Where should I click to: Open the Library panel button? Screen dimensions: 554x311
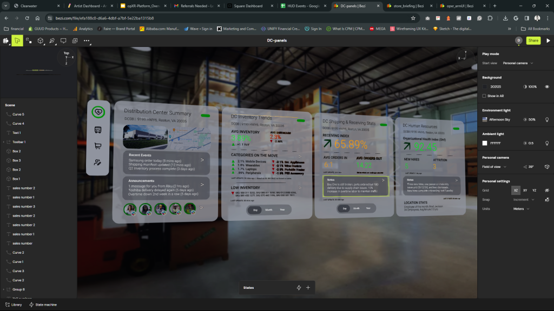[x=14, y=305]
